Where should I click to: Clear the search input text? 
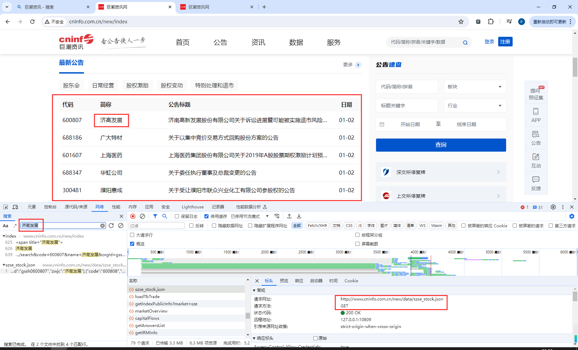[103, 226]
